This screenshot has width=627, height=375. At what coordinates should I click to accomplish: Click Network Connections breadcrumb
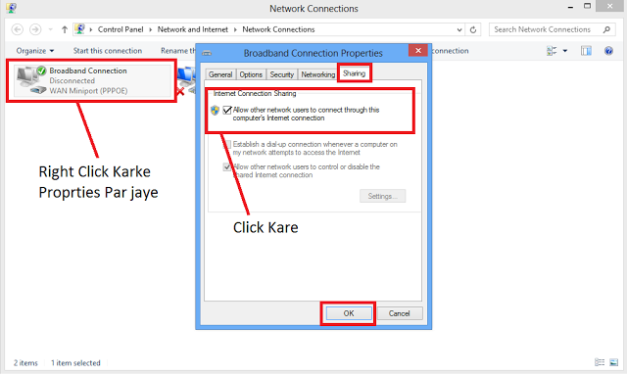pos(278,29)
